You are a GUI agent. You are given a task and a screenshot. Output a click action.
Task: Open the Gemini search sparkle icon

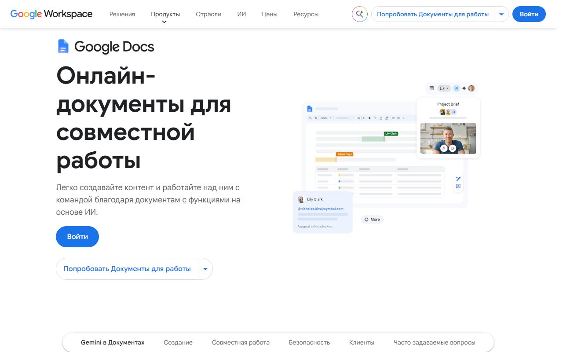(359, 14)
